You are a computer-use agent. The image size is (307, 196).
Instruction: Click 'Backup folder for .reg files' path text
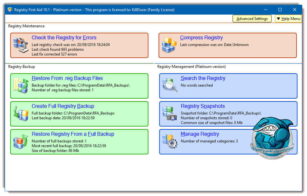(x=81, y=85)
